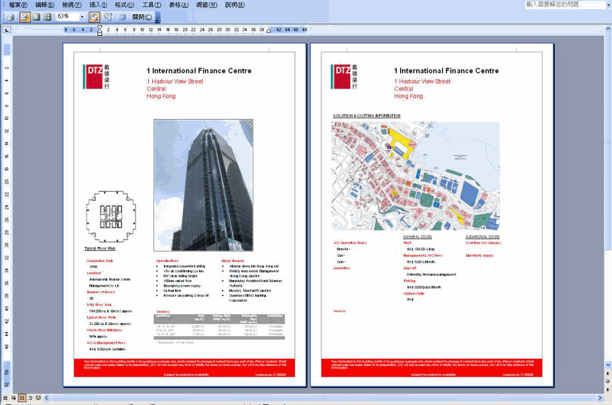The image size is (612, 405).
Task: Open the 表格(A) menu
Action: coord(178,5)
